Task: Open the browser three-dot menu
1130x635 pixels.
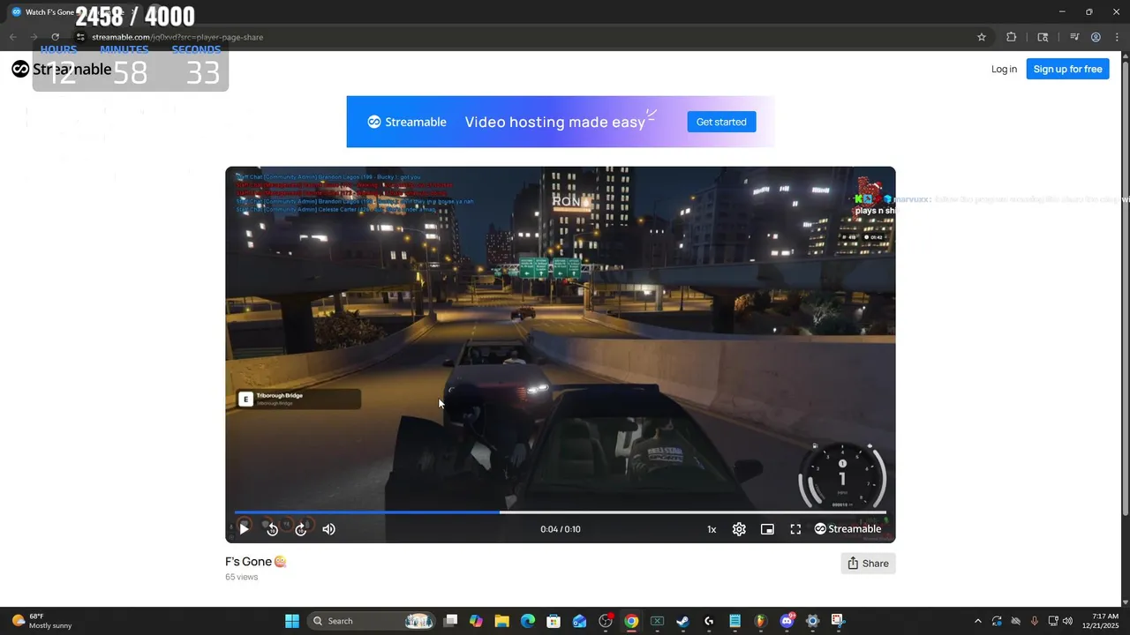Action: pos(1116,37)
